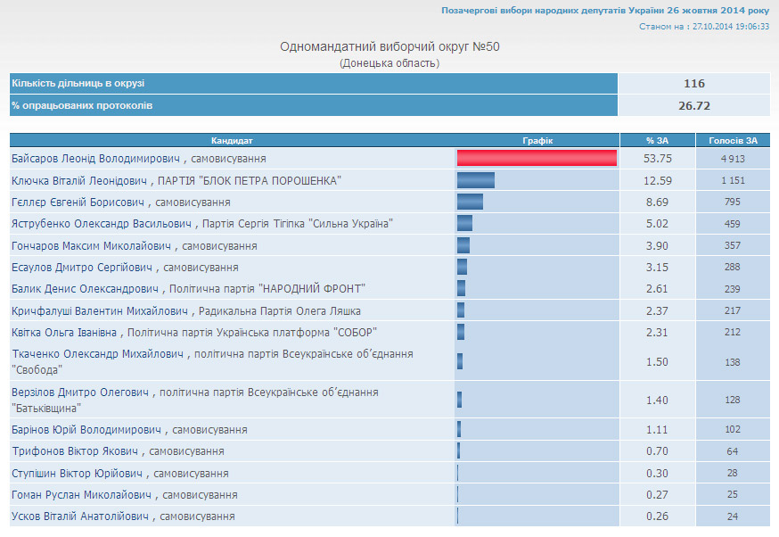The image size is (779, 537).
Task: Click the blue bar for Геллер Євгеній
Action: pyautogui.click(x=470, y=202)
